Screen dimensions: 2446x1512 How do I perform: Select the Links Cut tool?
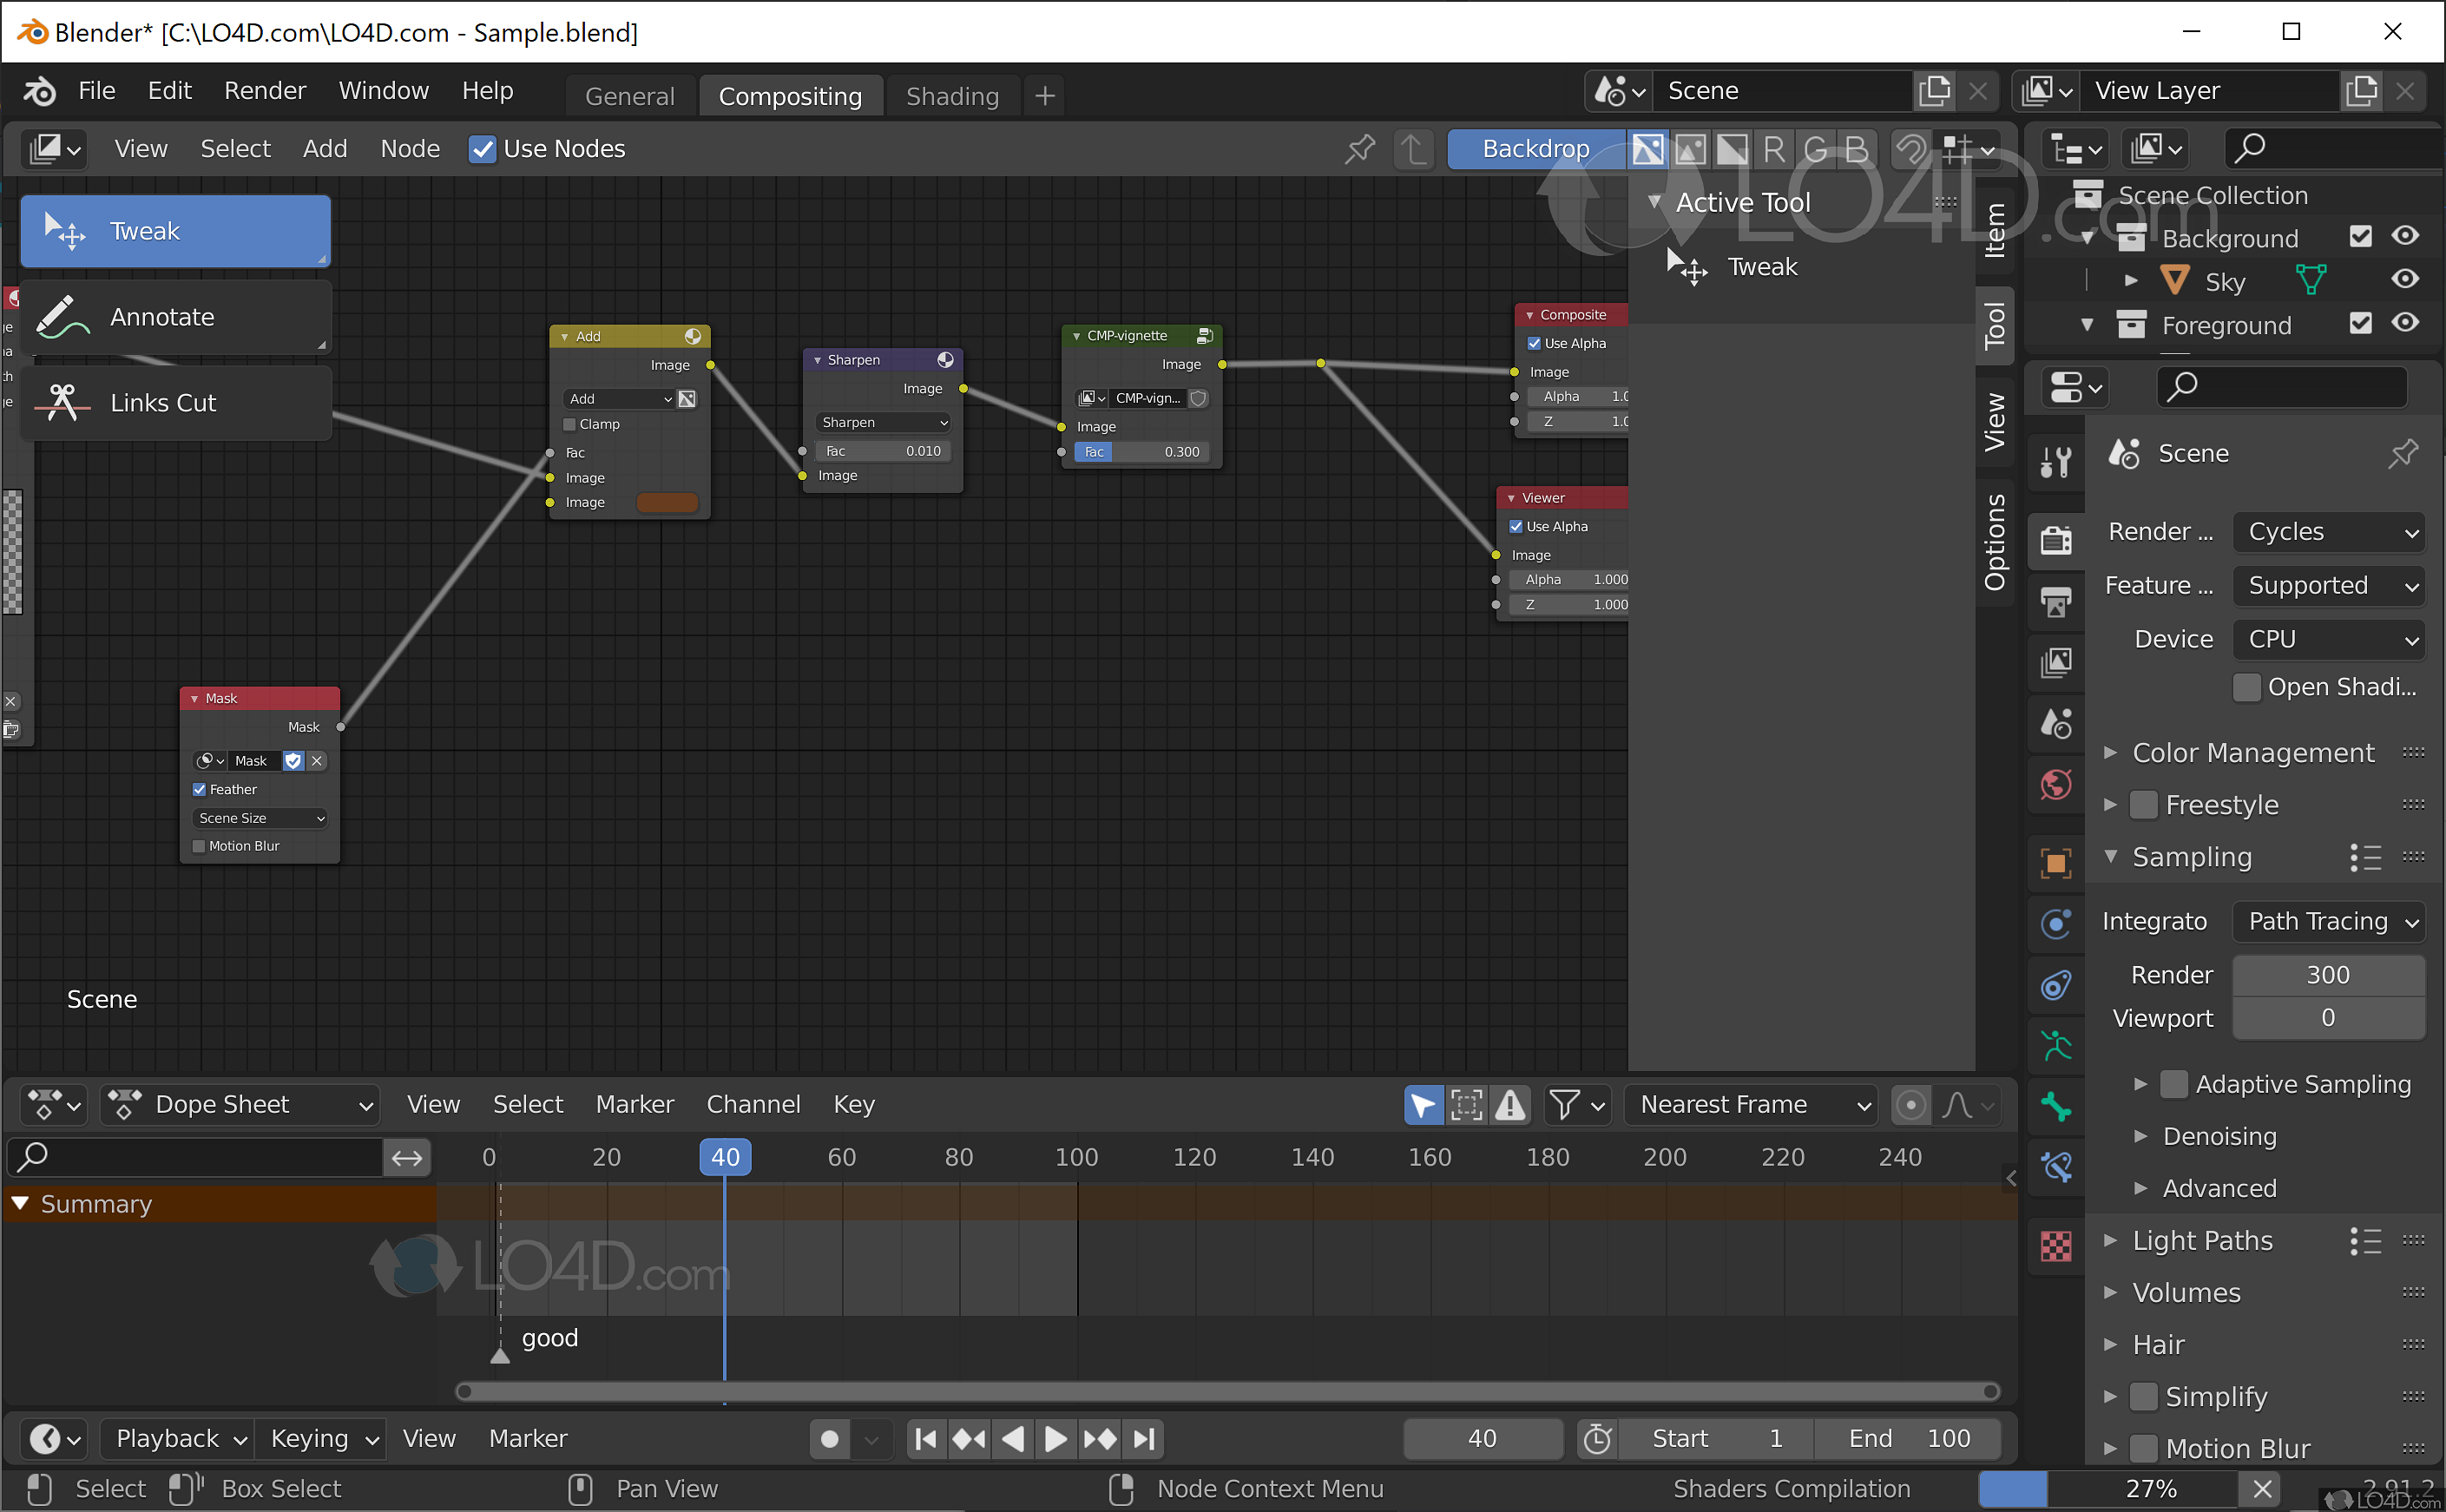[175, 402]
